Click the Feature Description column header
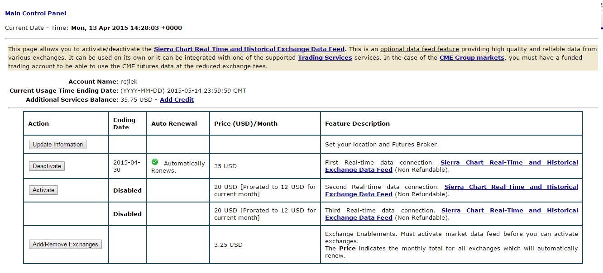The width and height of the screenshot is (603, 273). [357, 123]
